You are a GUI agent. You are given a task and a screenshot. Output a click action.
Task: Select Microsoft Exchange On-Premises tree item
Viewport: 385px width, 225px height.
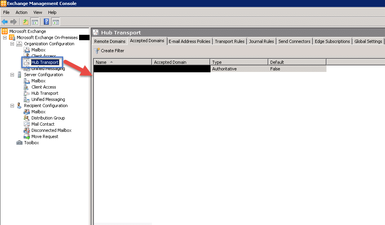pyautogui.click(x=47, y=37)
